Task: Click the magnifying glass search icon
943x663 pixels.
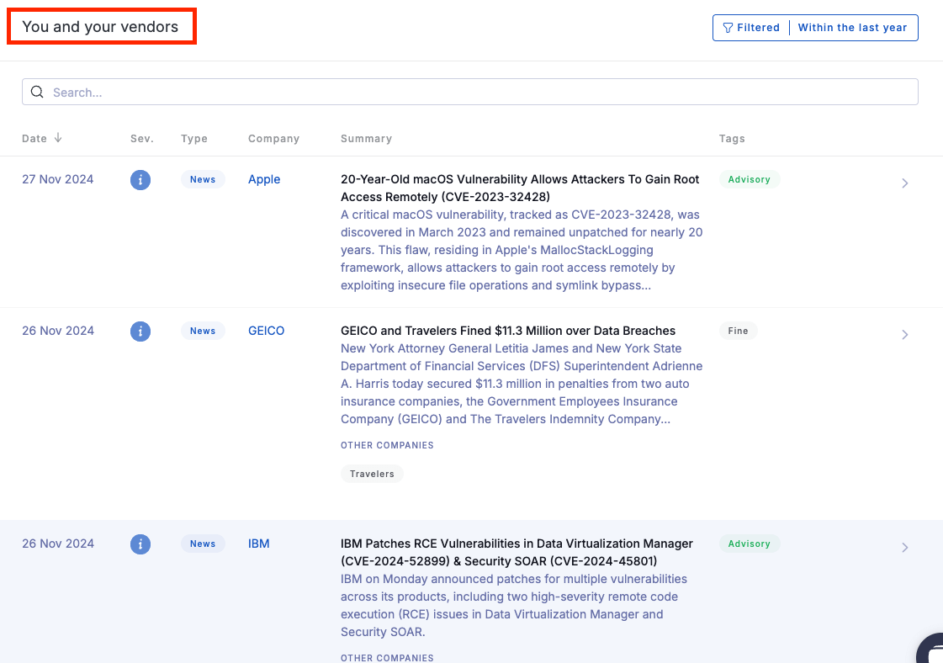Action: [37, 92]
